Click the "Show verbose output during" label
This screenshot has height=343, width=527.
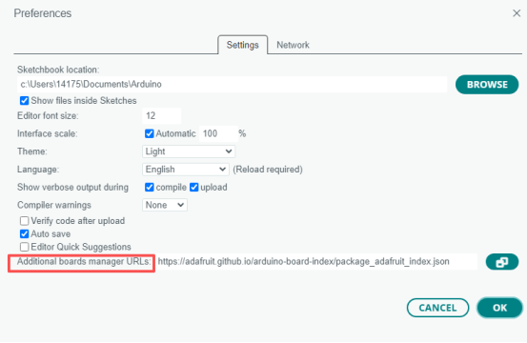pyautogui.click(x=72, y=187)
